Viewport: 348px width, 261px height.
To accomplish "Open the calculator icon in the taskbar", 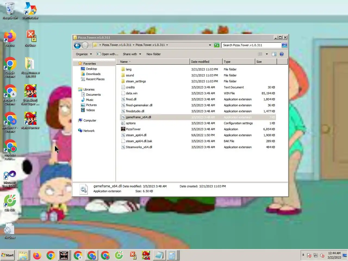I will pos(172,256).
